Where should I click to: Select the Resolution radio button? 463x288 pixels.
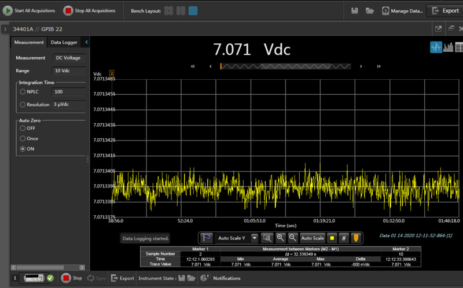[23, 105]
